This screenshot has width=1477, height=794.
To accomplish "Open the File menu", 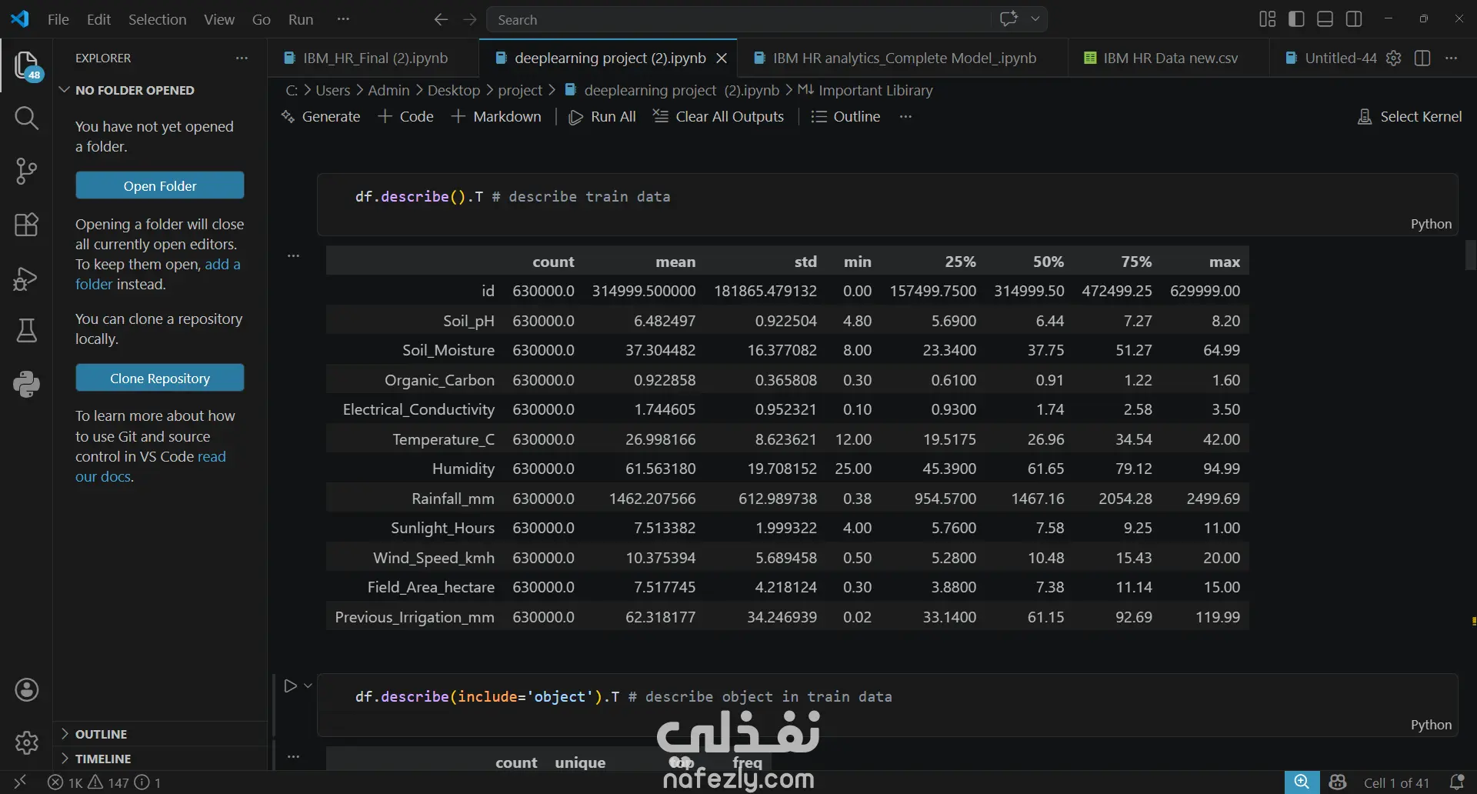I will (x=58, y=19).
